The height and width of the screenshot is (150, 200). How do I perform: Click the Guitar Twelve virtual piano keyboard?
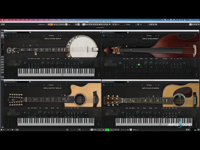(x=56, y=122)
